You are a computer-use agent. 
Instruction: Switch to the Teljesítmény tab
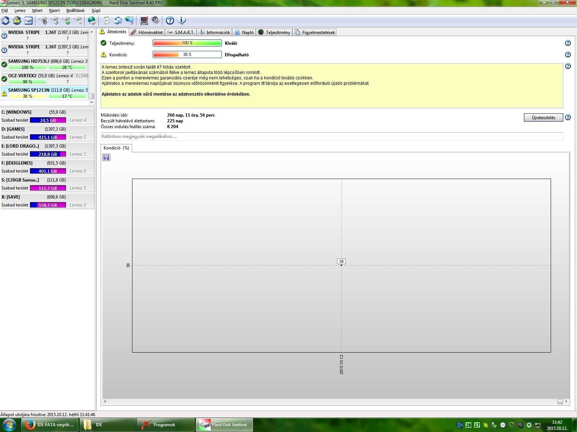coord(274,32)
